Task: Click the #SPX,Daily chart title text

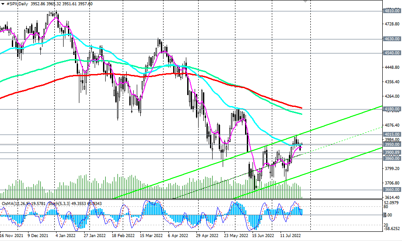Action: [x=18, y=4]
